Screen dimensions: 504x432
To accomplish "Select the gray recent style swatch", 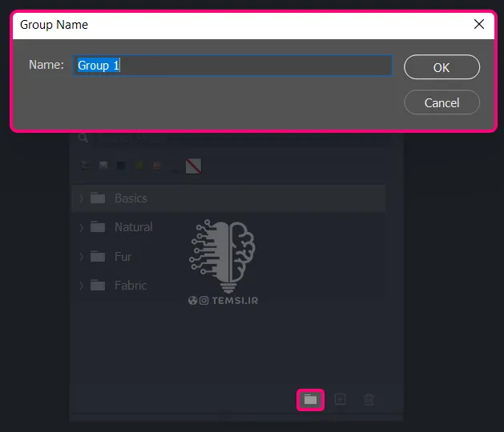I will click(x=103, y=166).
